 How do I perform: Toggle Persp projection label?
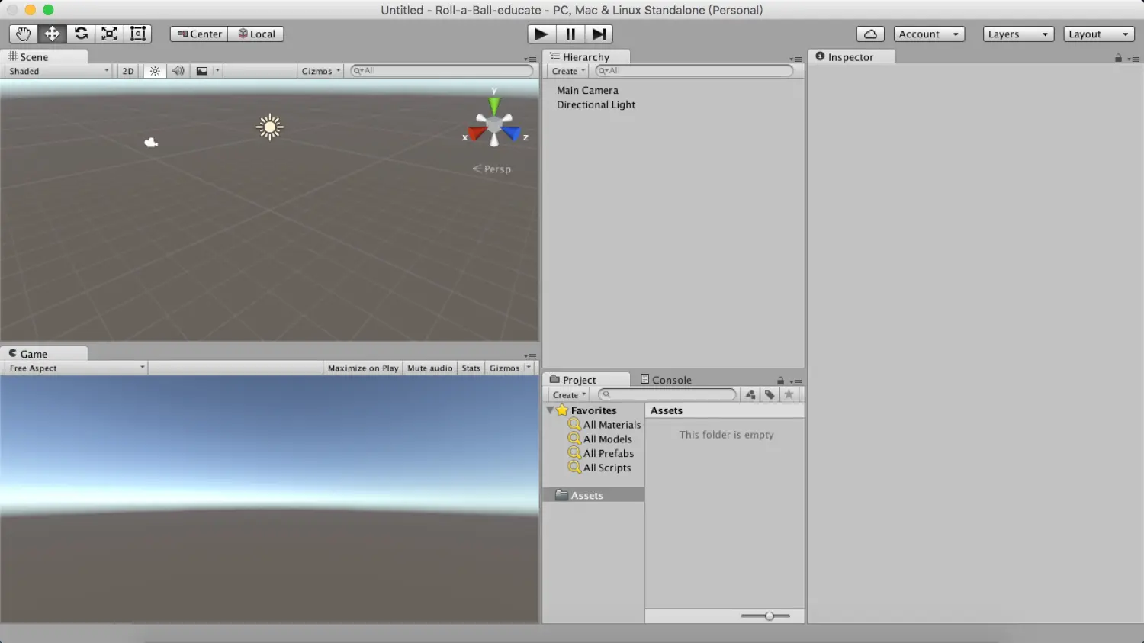pyautogui.click(x=492, y=169)
